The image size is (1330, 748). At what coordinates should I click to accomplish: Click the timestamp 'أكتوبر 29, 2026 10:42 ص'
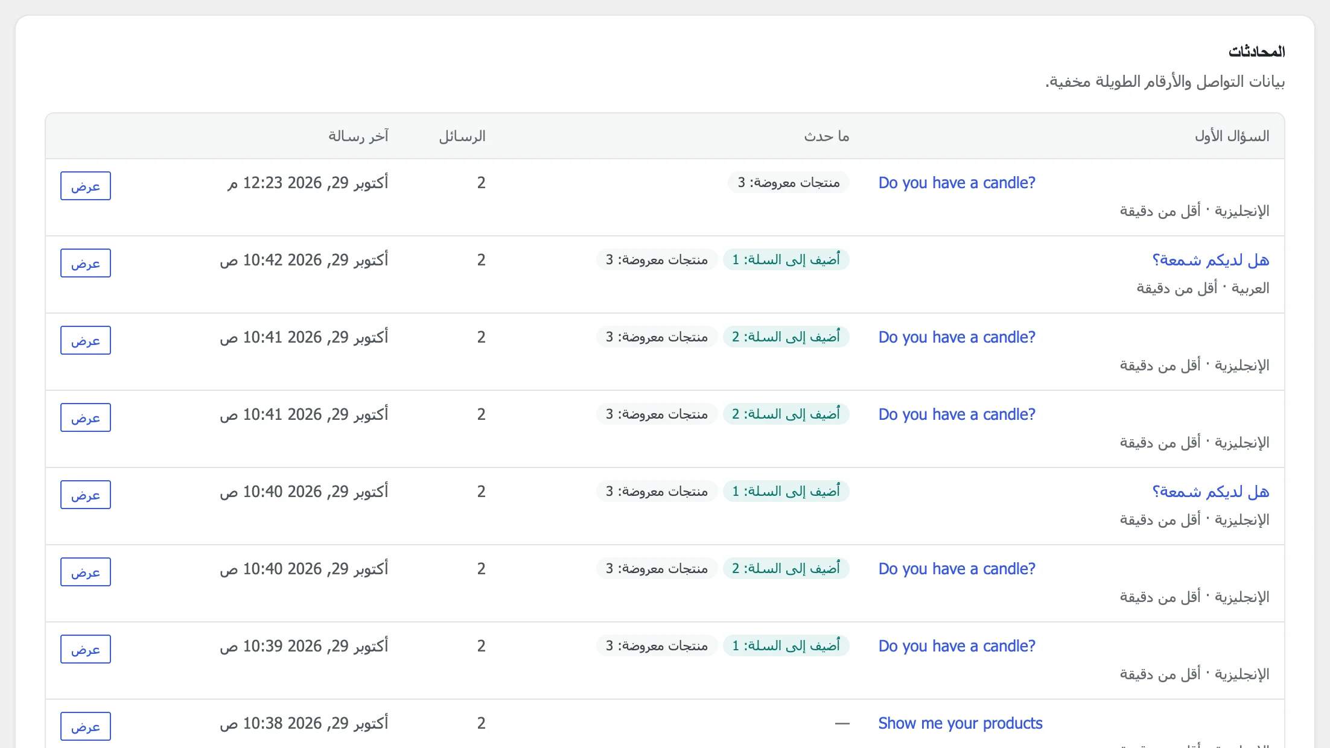click(304, 260)
